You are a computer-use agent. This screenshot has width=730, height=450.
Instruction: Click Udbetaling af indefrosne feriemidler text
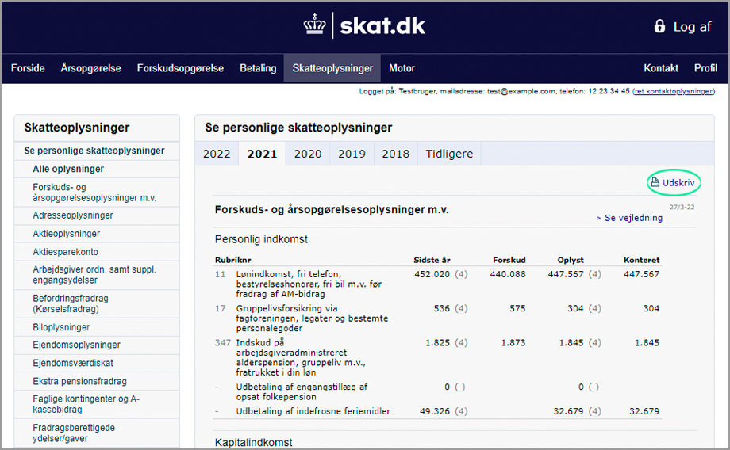pos(313,411)
